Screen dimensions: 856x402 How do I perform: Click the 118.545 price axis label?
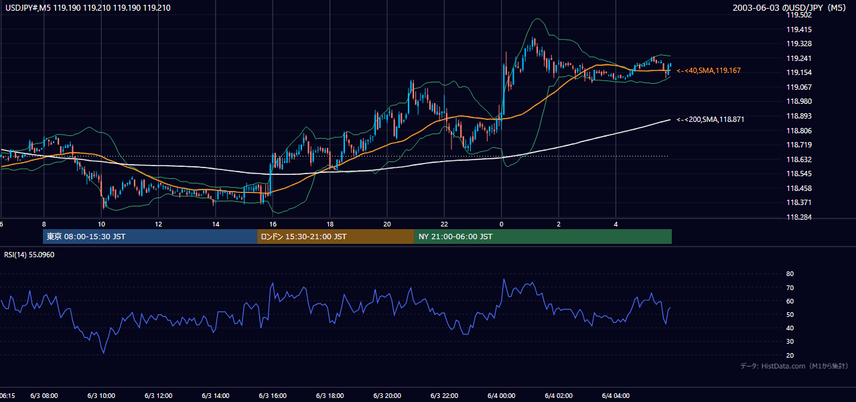click(x=799, y=174)
